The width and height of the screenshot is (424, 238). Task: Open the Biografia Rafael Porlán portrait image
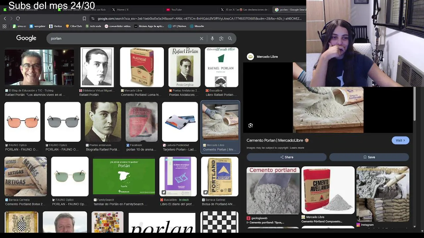103,122
